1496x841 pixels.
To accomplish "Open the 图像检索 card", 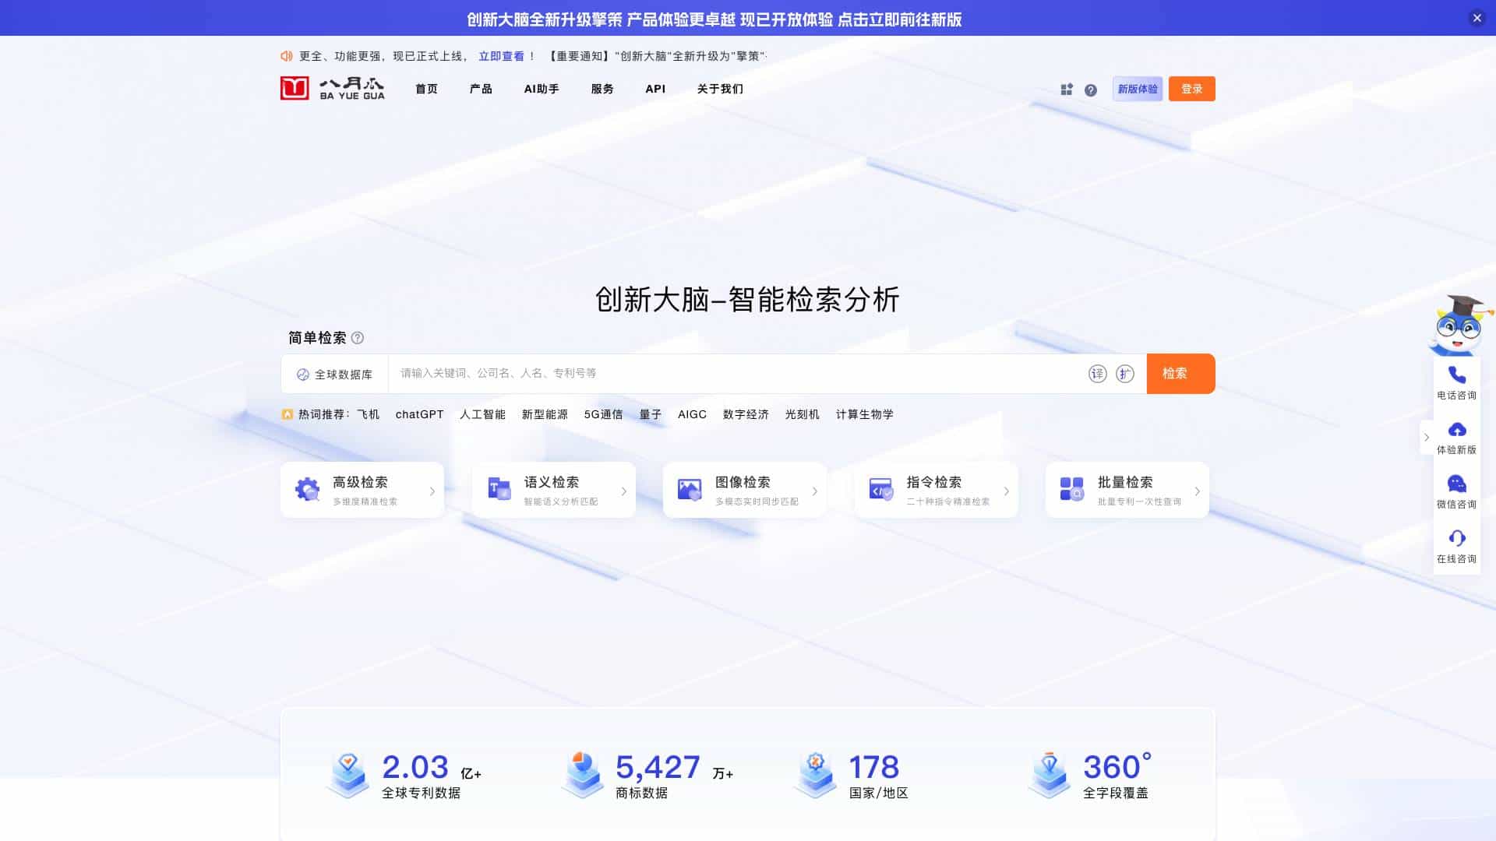I will (x=745, y=491).
